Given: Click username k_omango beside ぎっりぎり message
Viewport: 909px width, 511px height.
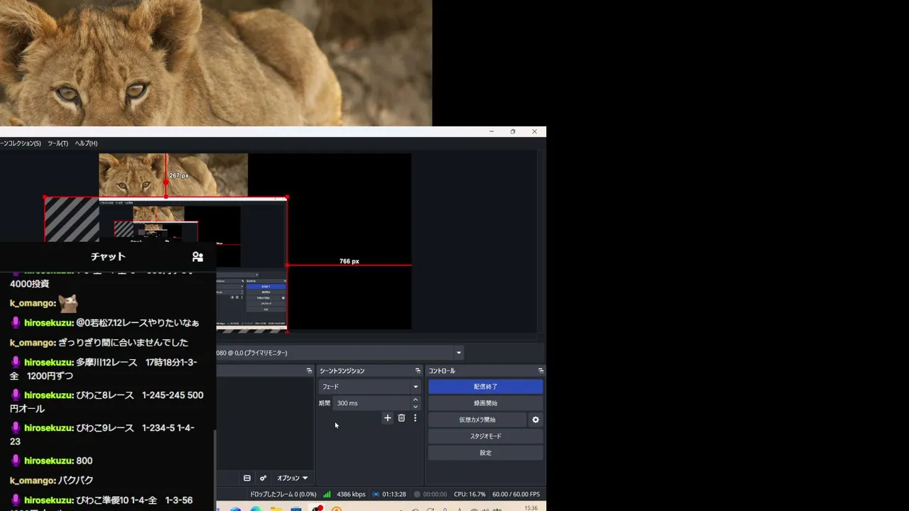Looking at the screenshot, I should tap(33, 342).
